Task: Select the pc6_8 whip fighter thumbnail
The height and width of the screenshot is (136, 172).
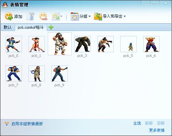Action: coord(37,74)
